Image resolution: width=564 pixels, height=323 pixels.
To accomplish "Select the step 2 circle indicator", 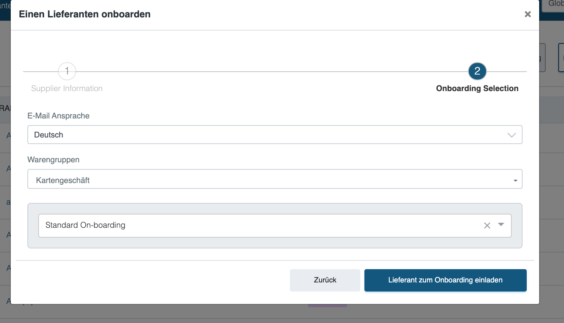I will (477, 72).
